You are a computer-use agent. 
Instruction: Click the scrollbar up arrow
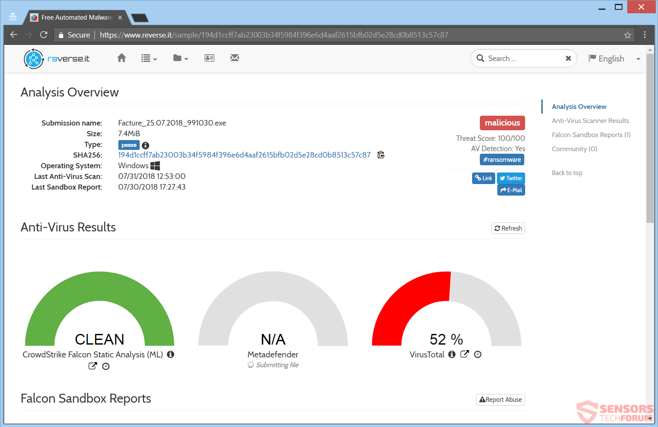click(650, 50)
